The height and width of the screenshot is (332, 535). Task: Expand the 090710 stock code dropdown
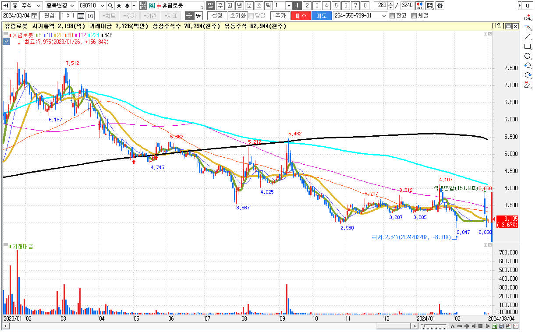pyautogui.click(x=103, y=6)
